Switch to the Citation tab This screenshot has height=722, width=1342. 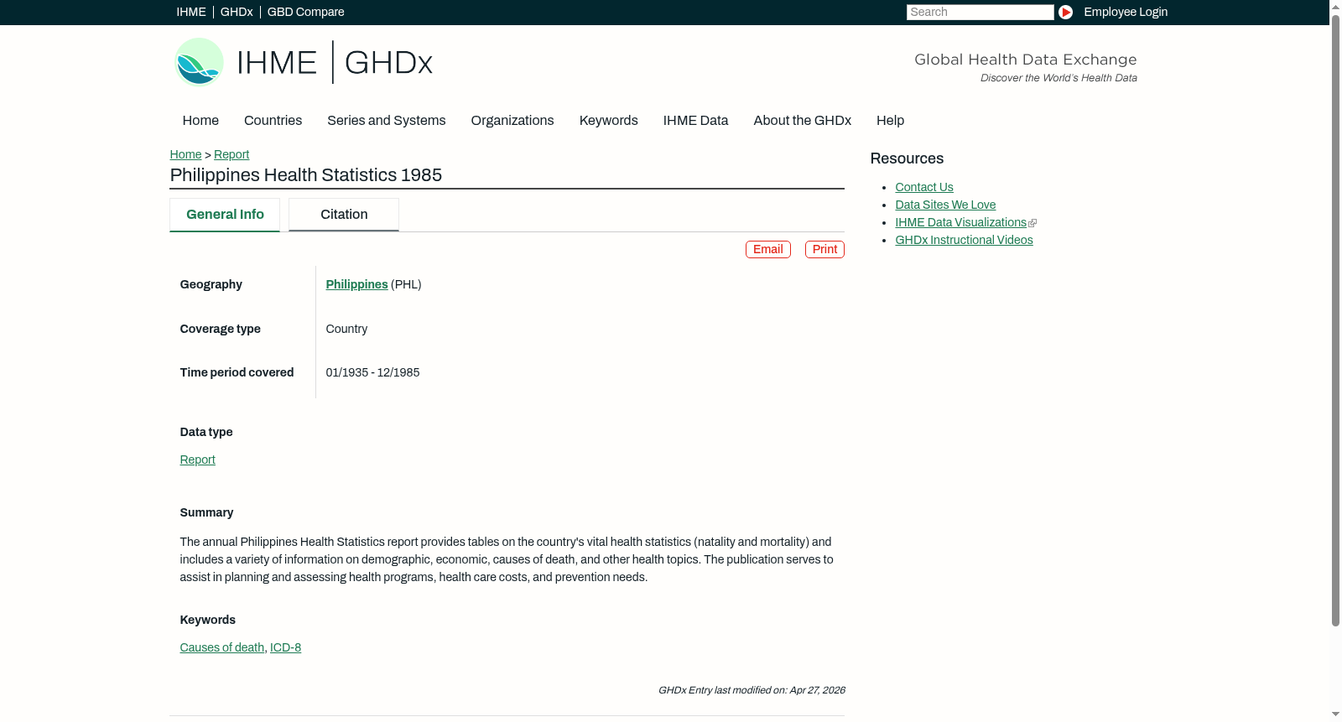point(344,215)
